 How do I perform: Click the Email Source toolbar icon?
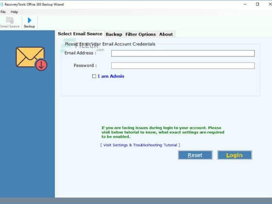click(x=10, y=22)
